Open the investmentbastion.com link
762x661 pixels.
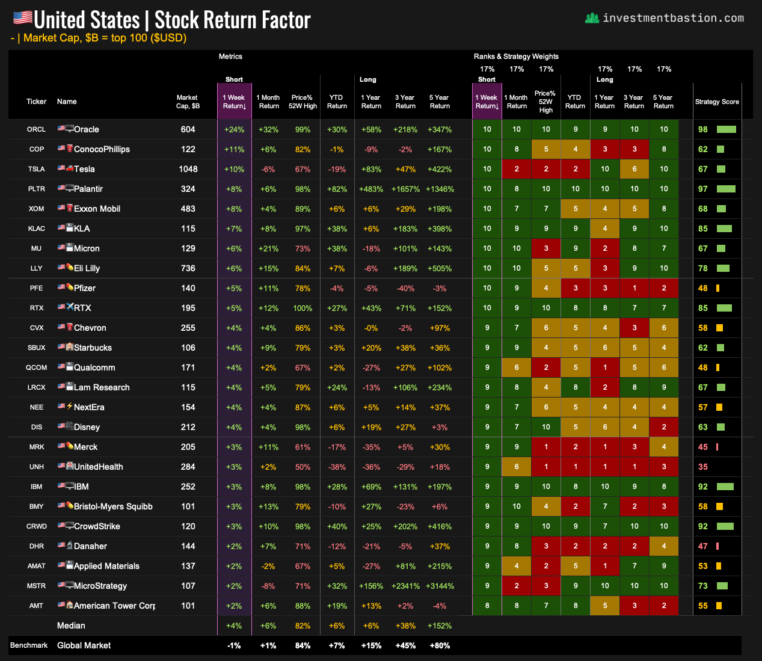click(673, 18)
